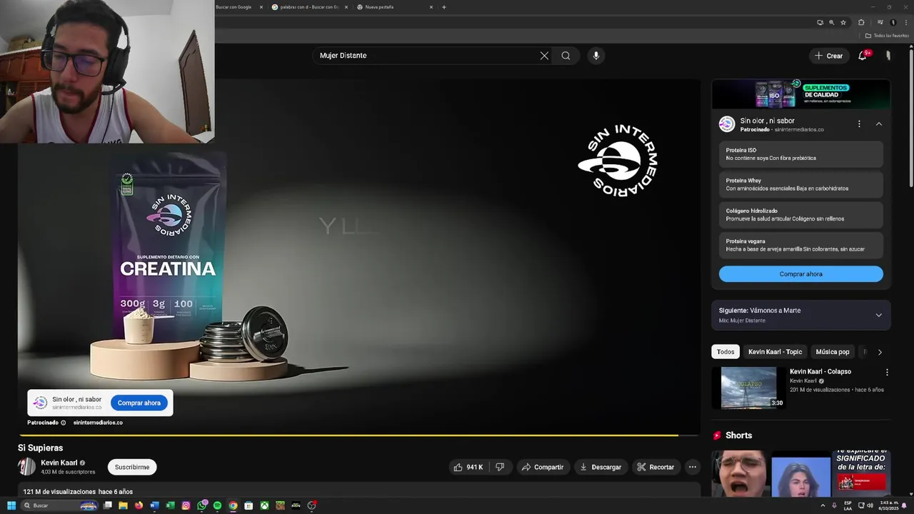914x514 pixels.
Task: Dislike the video Si Supieras
Action: [x=500, y=467]
